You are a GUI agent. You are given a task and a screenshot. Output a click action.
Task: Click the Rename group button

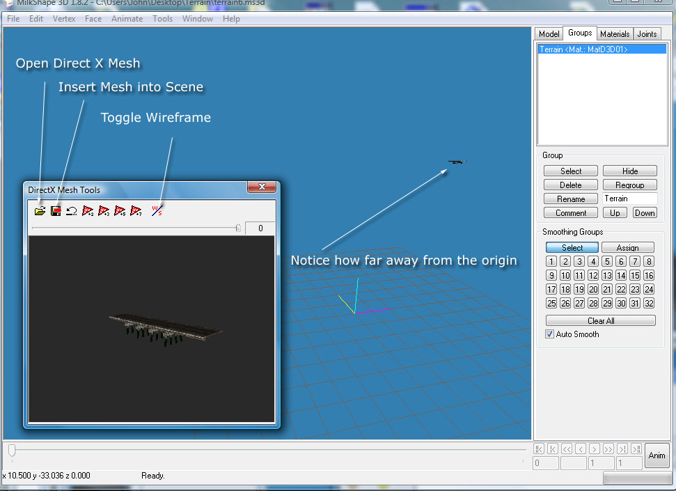click(571, 199)
